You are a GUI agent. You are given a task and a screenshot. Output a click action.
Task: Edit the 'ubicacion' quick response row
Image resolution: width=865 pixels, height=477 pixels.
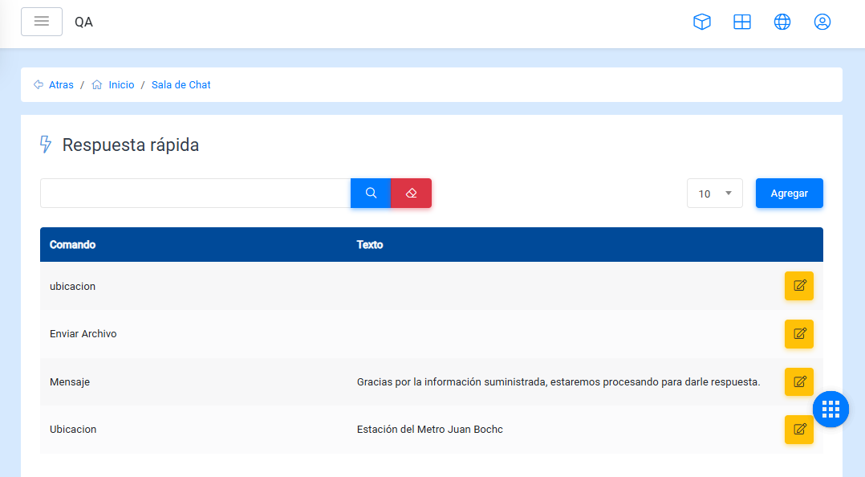coord(798,286)
